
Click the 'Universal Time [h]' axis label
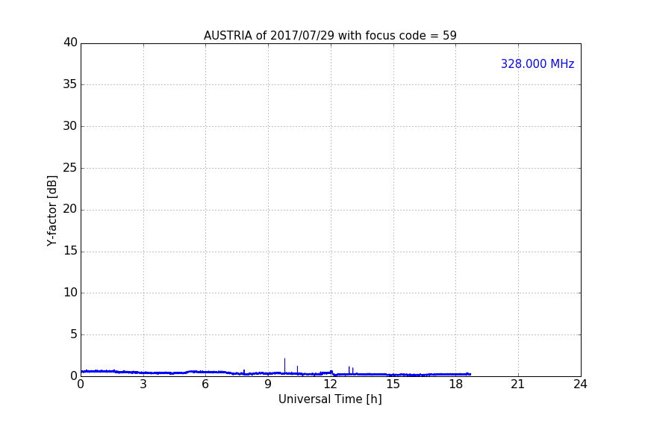click(330, 399)
